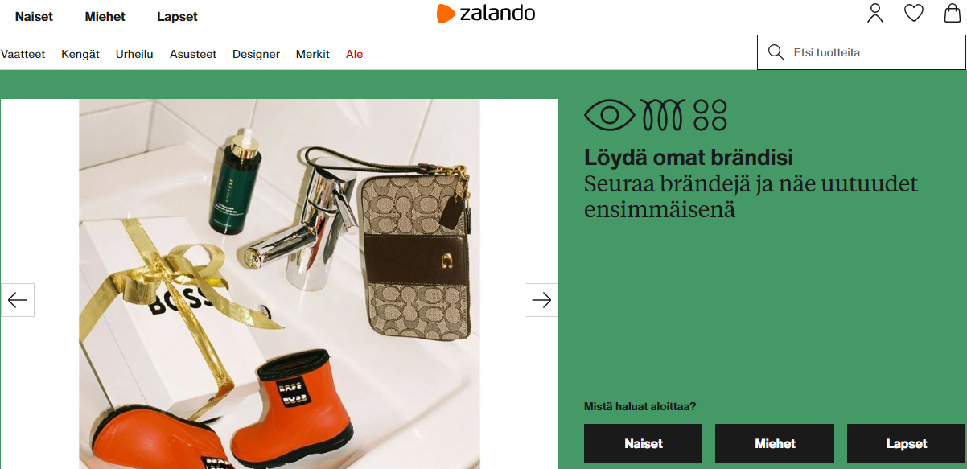Screen dimensions: 967x469
Task: Open the user account icon
Action: (x=875, y=13)
